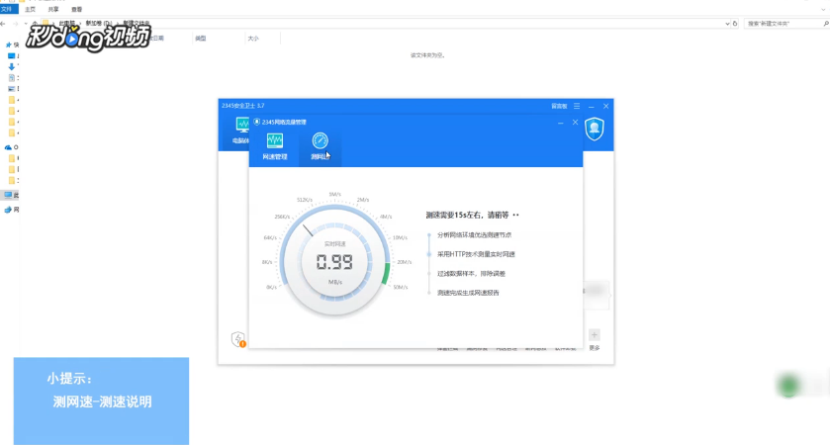Viewport: 830px width, 445px height.
Task: Open Desktop in the Explorer sidebar
Action: [x=11, y=56]
